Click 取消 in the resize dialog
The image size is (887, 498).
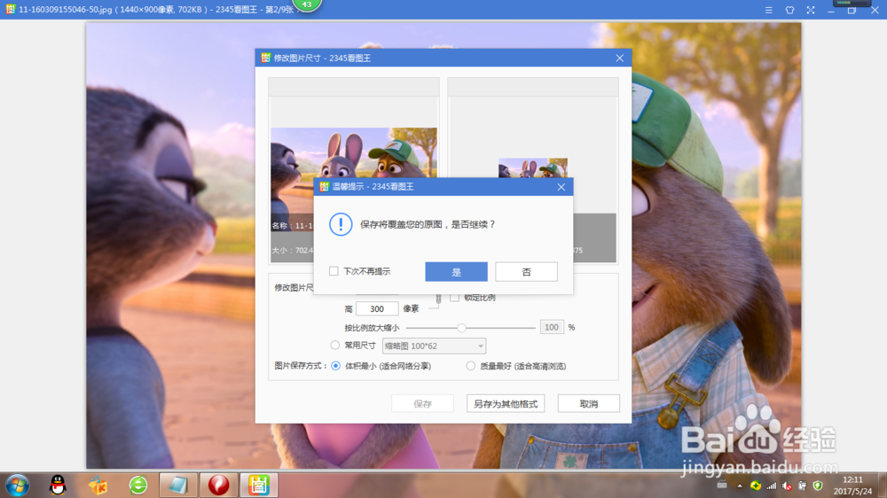tap(588, 403)
